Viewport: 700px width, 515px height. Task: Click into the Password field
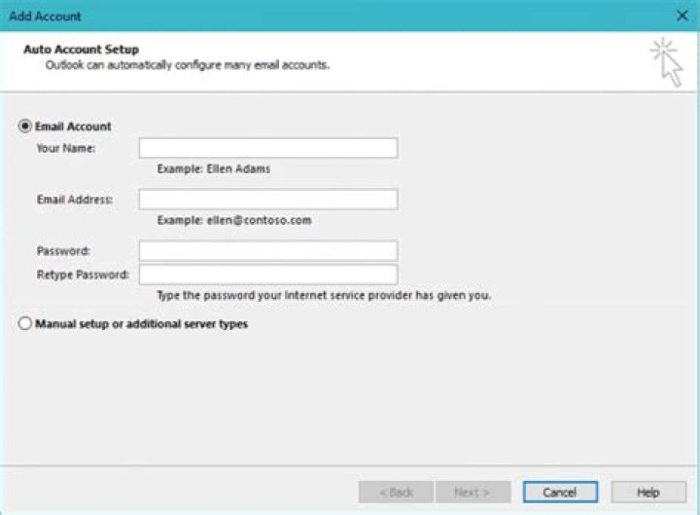click(267, 251)
